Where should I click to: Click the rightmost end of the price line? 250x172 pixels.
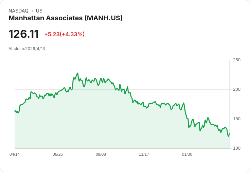coord(229,134)
